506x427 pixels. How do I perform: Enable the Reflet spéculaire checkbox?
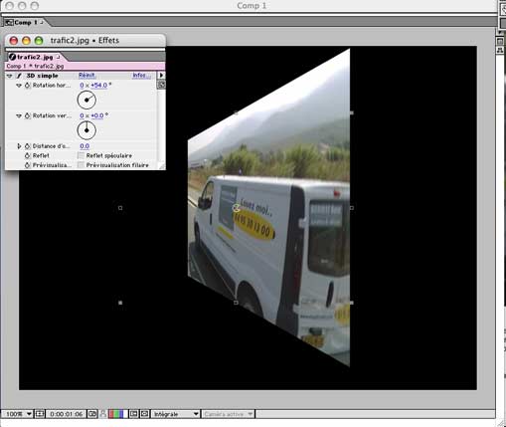(x=81, y=155)
